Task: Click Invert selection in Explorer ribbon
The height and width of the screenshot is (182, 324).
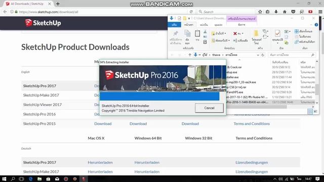Action: click(x=305, y=41)
